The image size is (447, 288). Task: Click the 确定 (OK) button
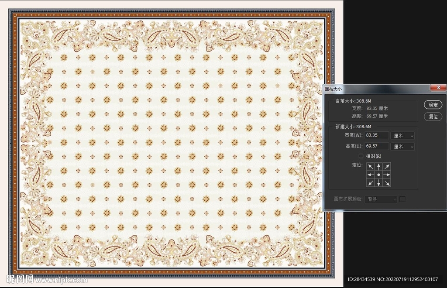pyautogui.click(x=433, y=105)
